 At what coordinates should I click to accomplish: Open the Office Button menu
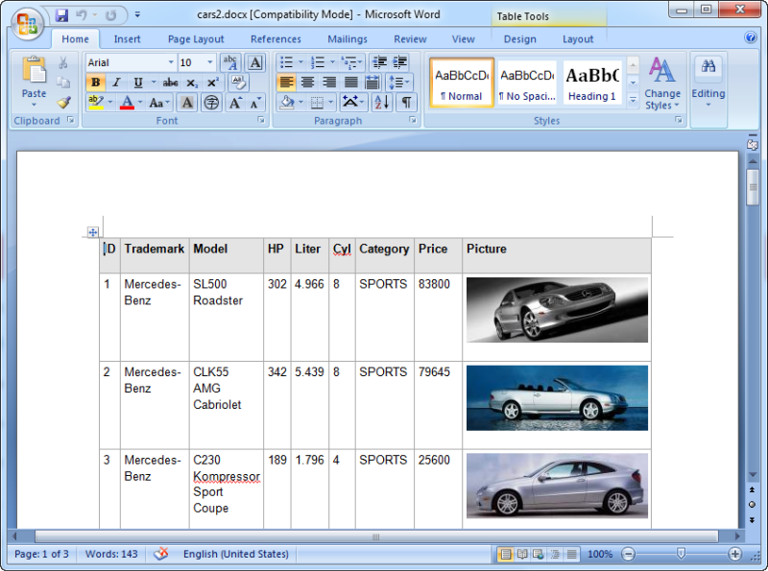coord(28,22)
